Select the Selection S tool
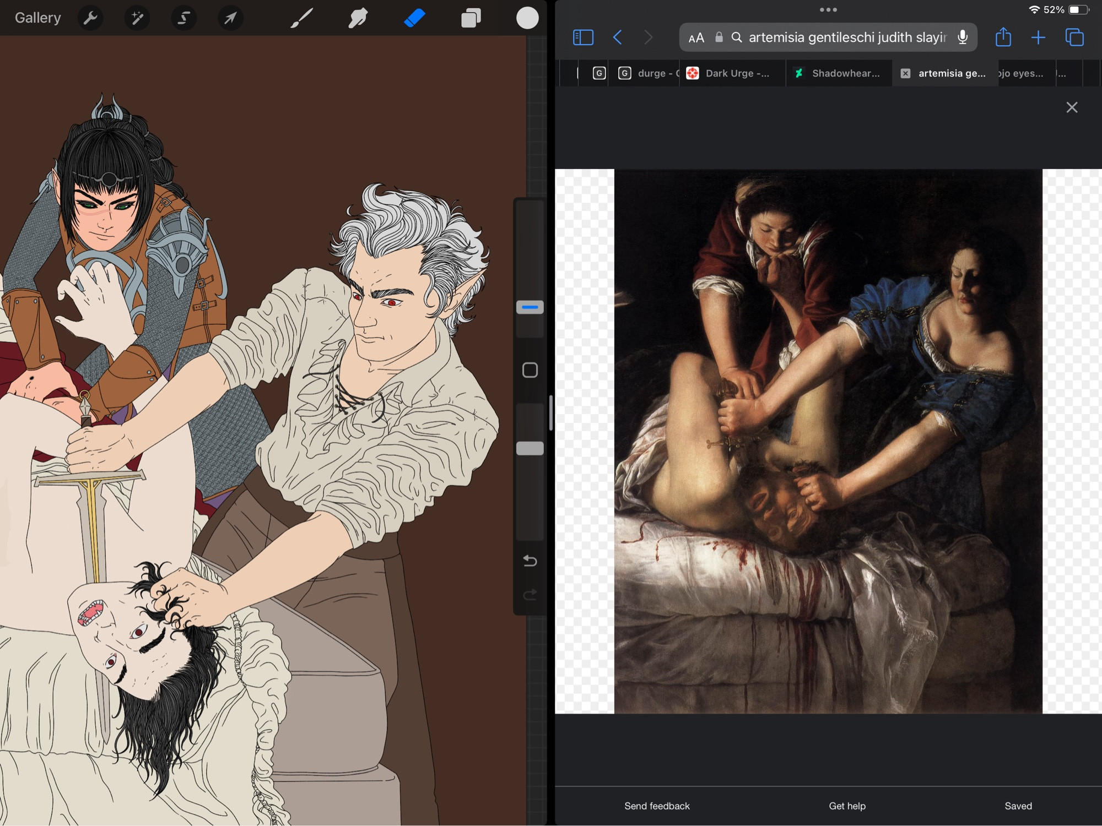 [x=183, y=18]
